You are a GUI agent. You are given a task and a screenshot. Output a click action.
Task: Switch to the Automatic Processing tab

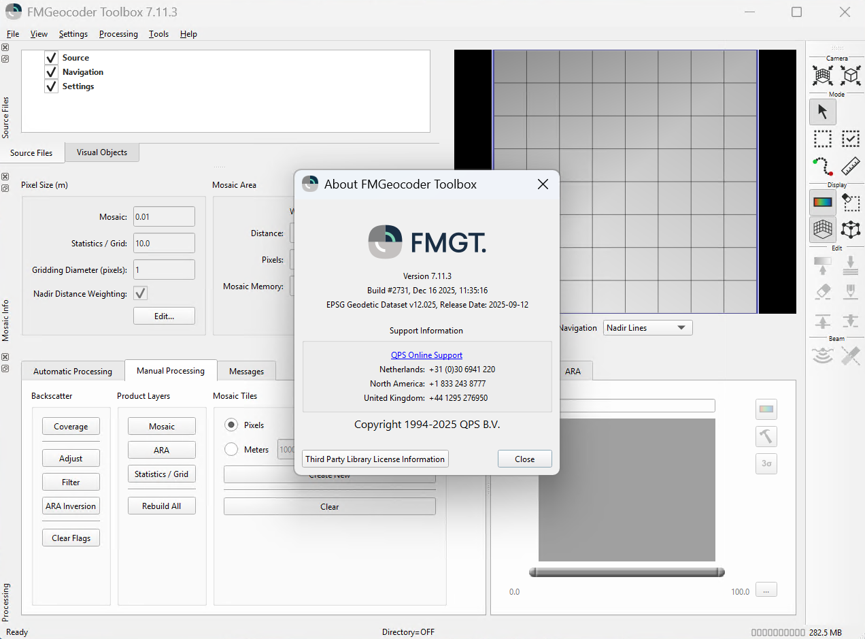click(73, 371)
